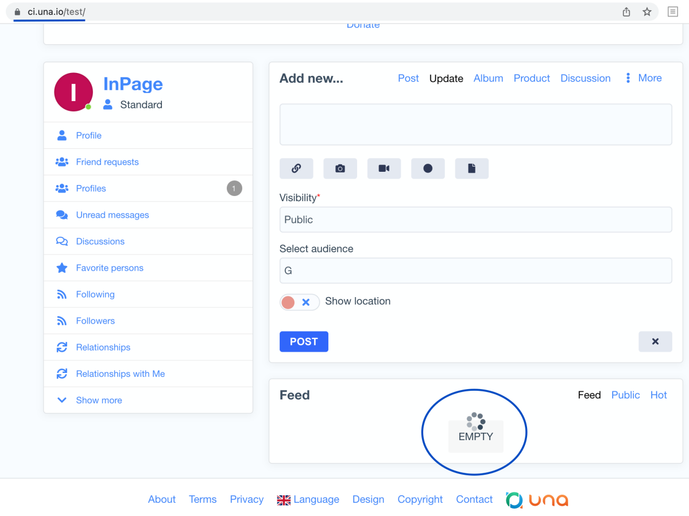
Task: Click the Select audience input field
Action: point(475,271)
